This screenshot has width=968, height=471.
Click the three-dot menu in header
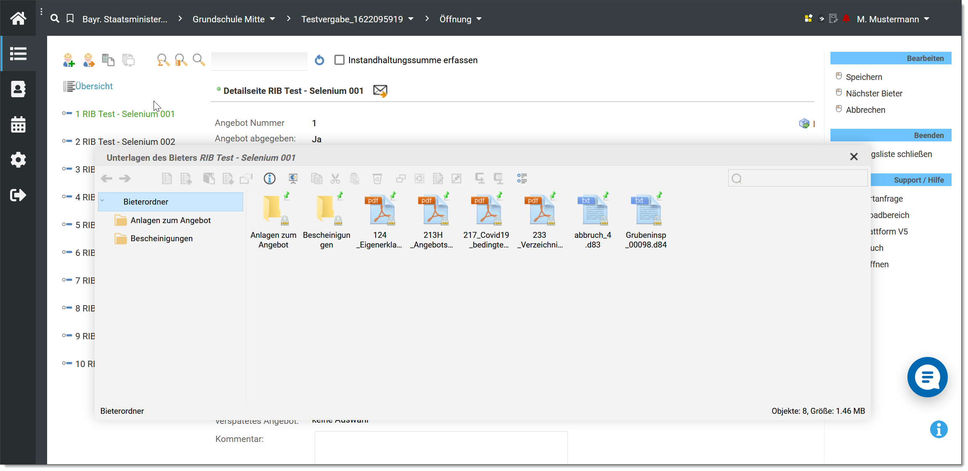(41, 12)
